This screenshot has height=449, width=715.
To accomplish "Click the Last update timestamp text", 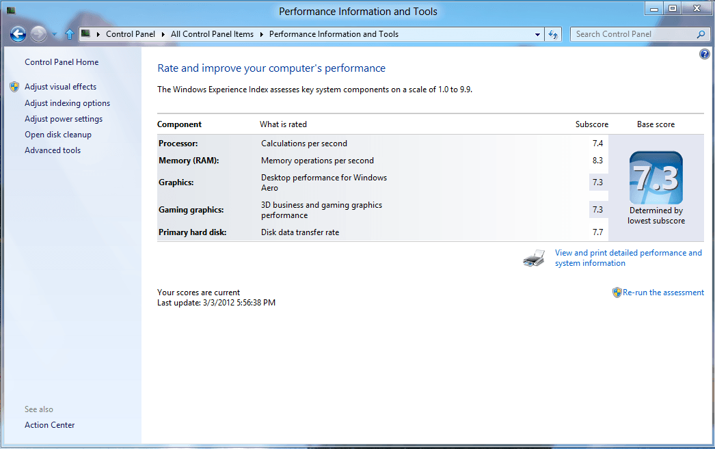I will click(x=216, y=303).
